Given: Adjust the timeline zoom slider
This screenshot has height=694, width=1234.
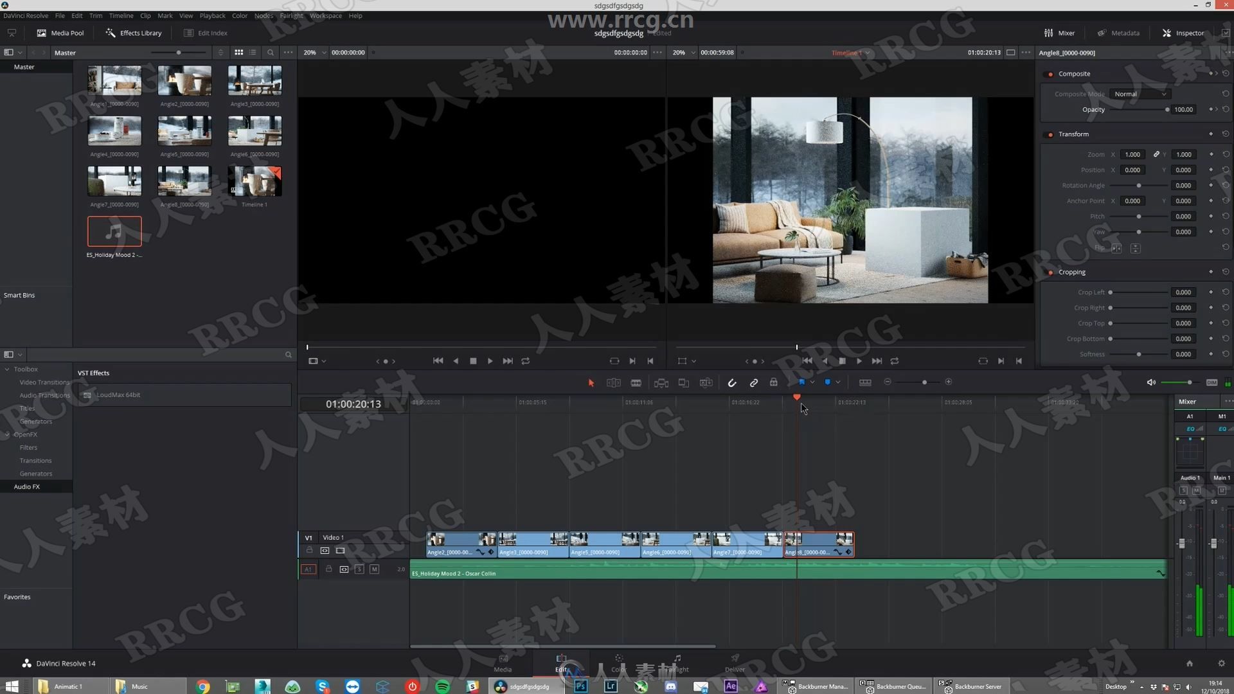Looking at the screenshot, I should tap(924, 382).
